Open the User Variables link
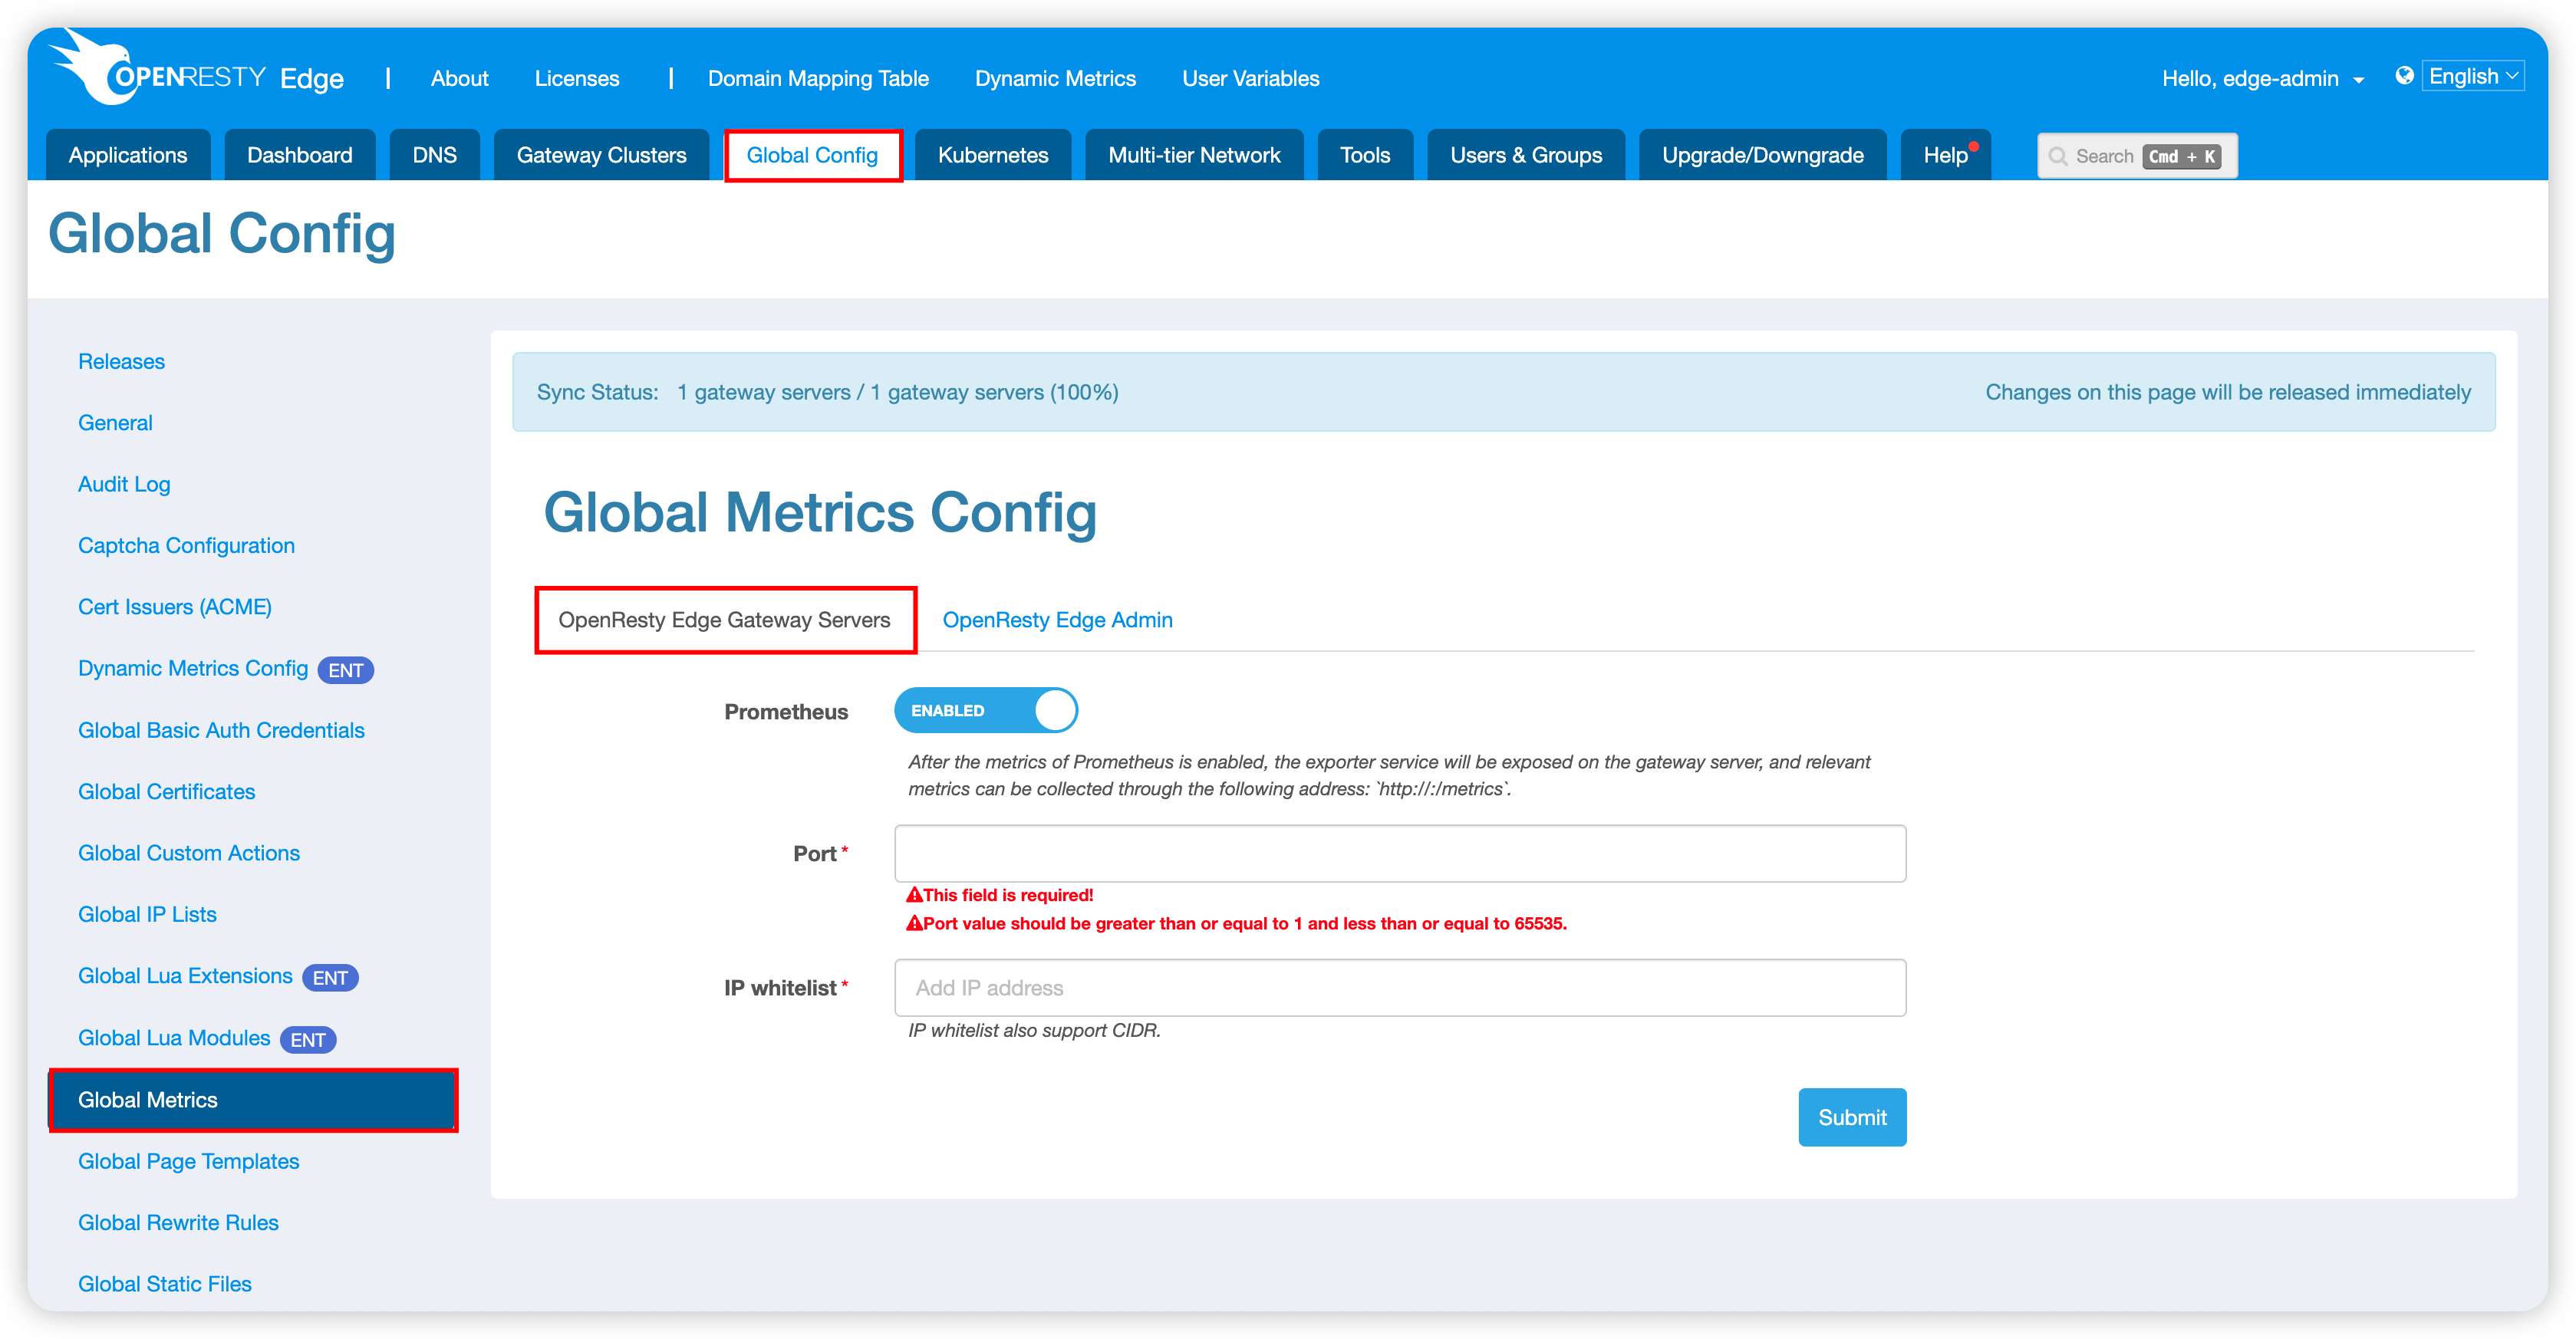Screen dimensions: 2576x1339 [1250, 78]
